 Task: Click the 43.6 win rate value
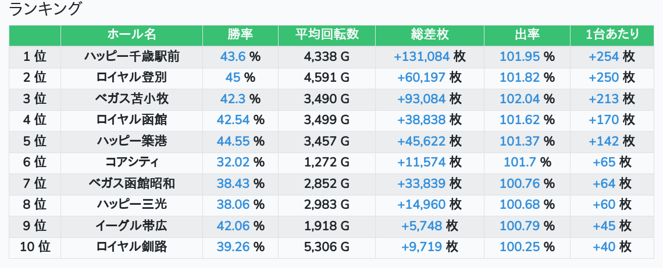click(233, 57)
